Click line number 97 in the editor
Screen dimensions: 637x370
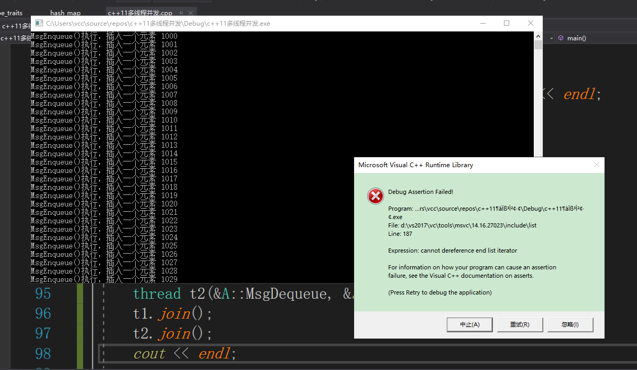pyautogui.click(x=43, y=333)
